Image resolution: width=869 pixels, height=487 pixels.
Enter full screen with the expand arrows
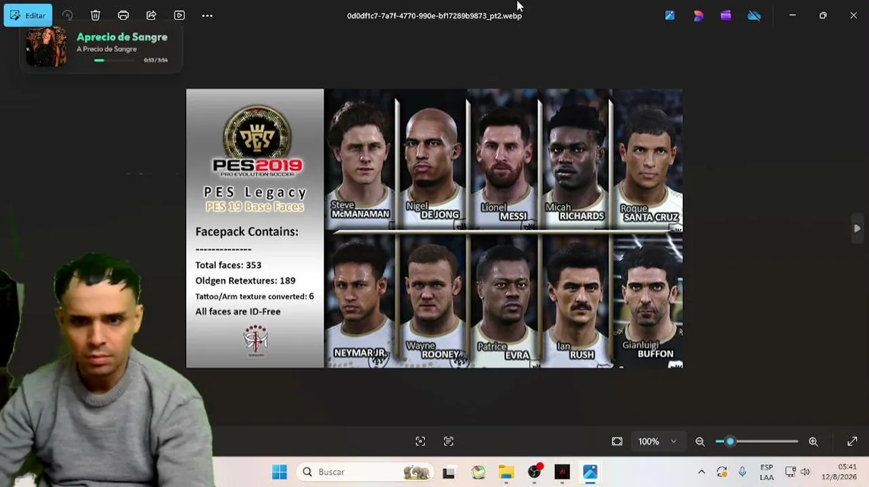click(x=852, y=441)
